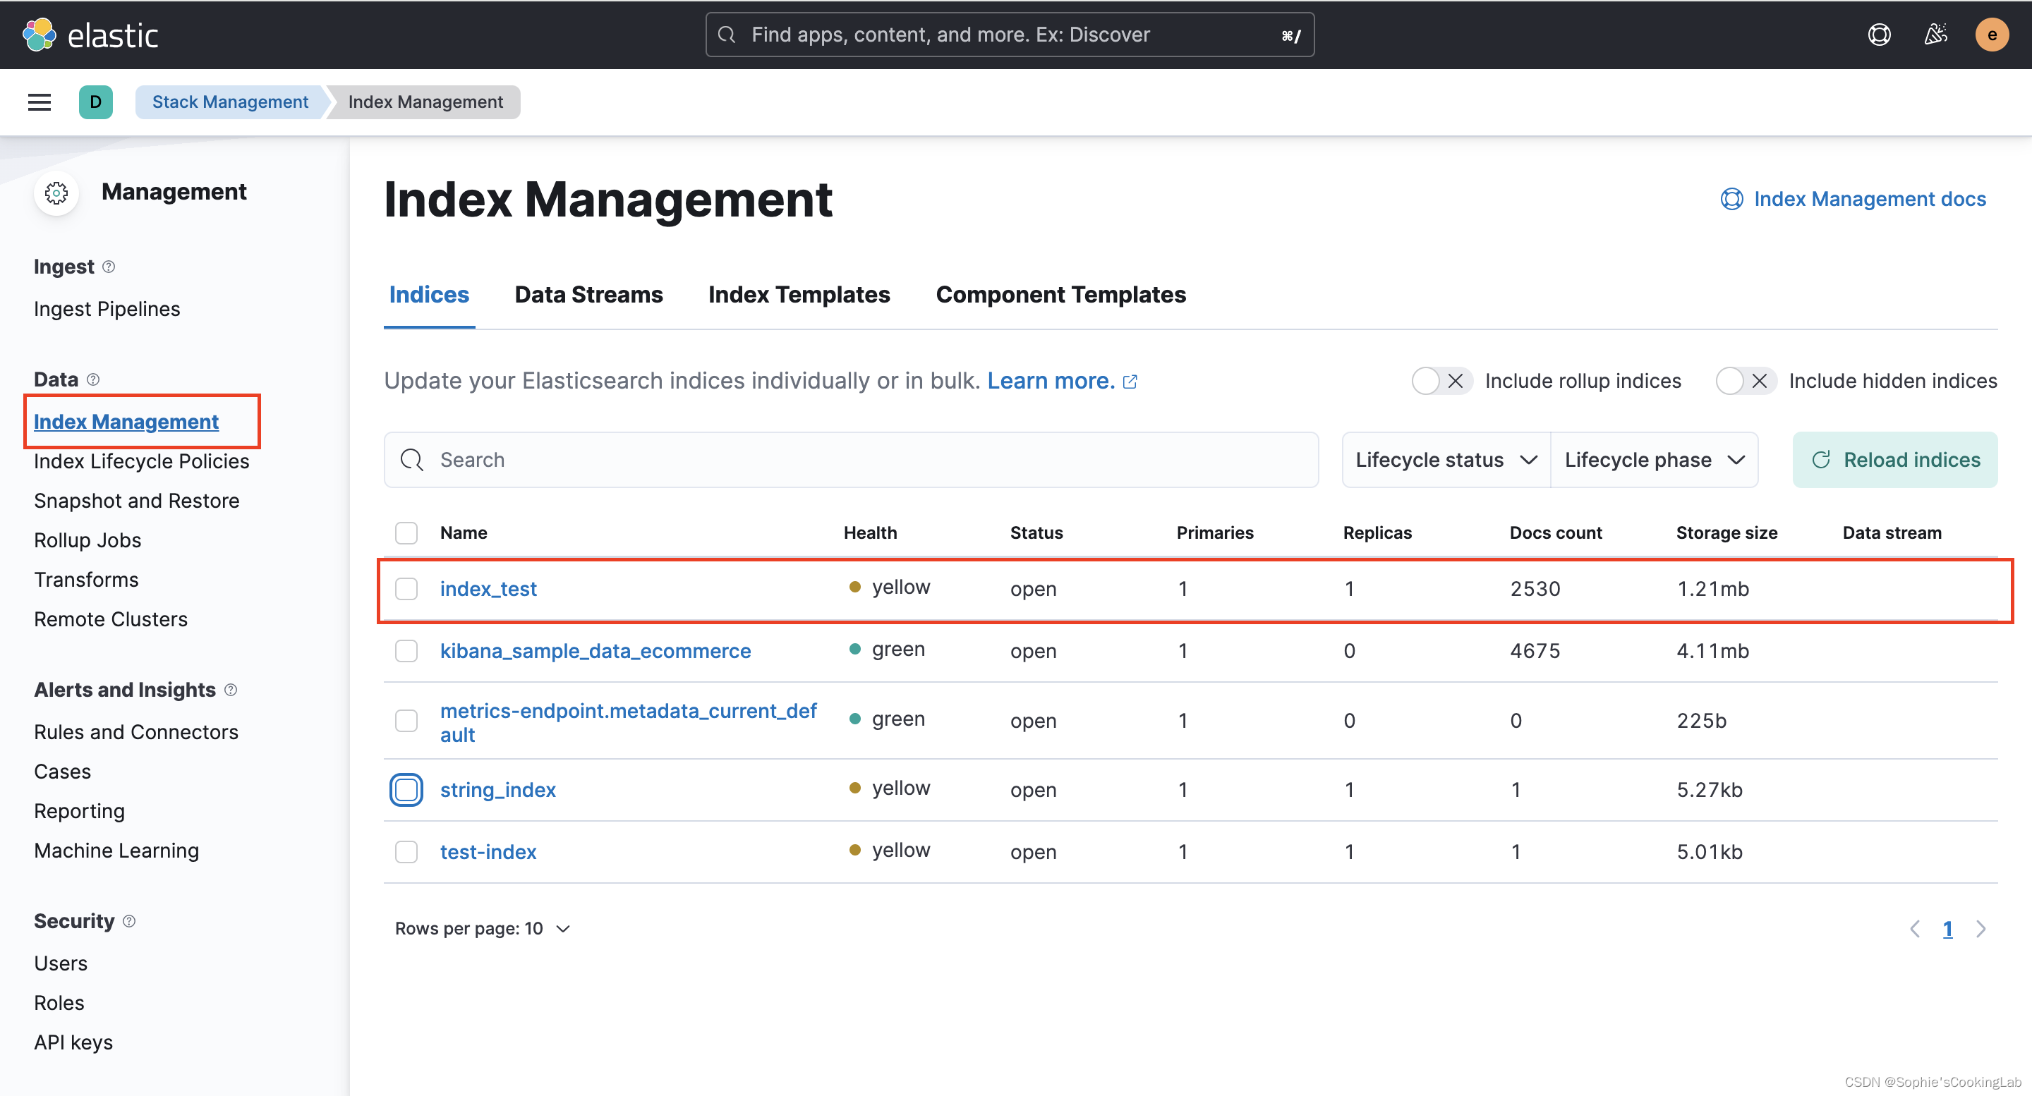The image size is (2032, 1096).
Task: Click the Reload indices button
Action: [1894, 460]
